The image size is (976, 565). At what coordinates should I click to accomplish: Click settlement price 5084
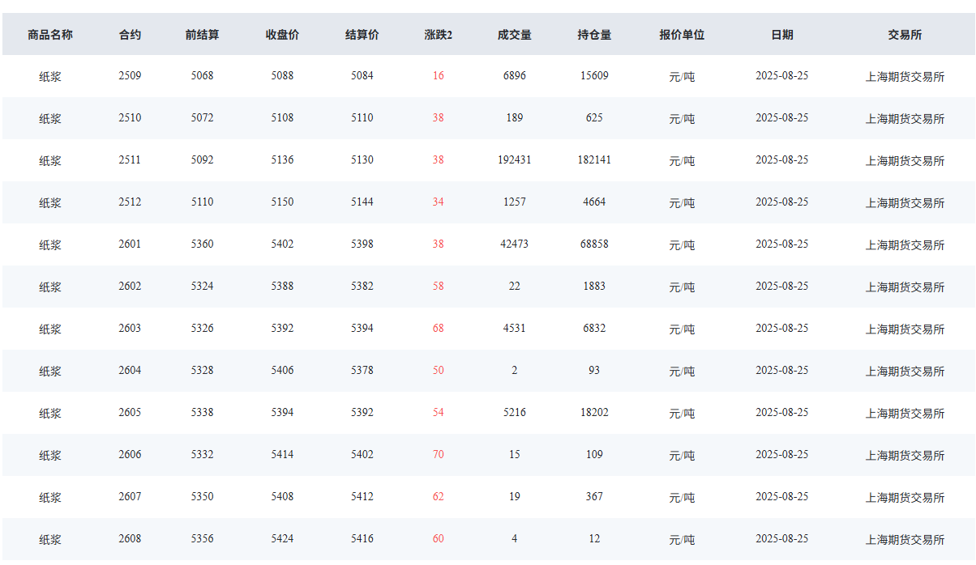362,76
